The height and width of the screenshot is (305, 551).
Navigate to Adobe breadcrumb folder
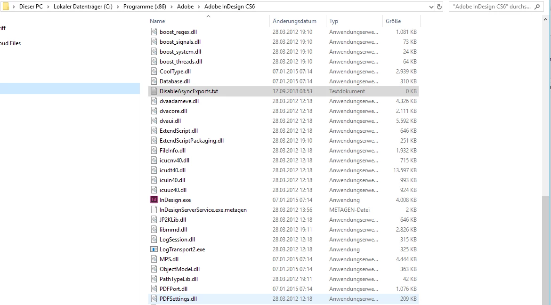point(185,7)
